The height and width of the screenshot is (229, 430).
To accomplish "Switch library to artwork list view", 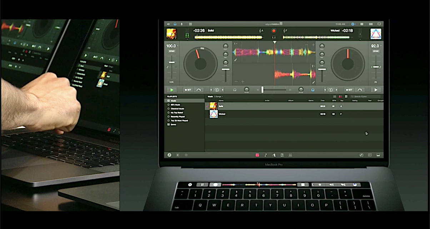I will 340,96.
